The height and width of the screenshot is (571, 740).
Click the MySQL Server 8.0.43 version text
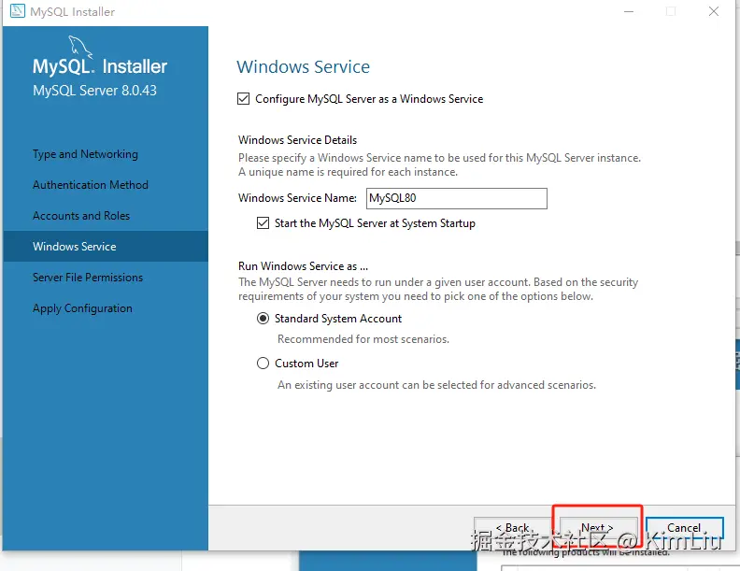coord(94,90)
